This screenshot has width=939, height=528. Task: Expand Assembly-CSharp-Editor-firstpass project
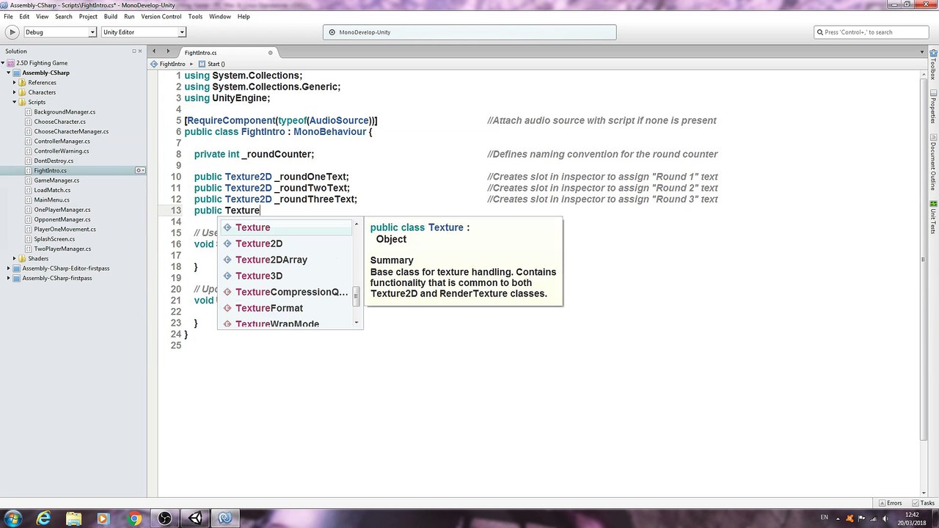point(9,268)
